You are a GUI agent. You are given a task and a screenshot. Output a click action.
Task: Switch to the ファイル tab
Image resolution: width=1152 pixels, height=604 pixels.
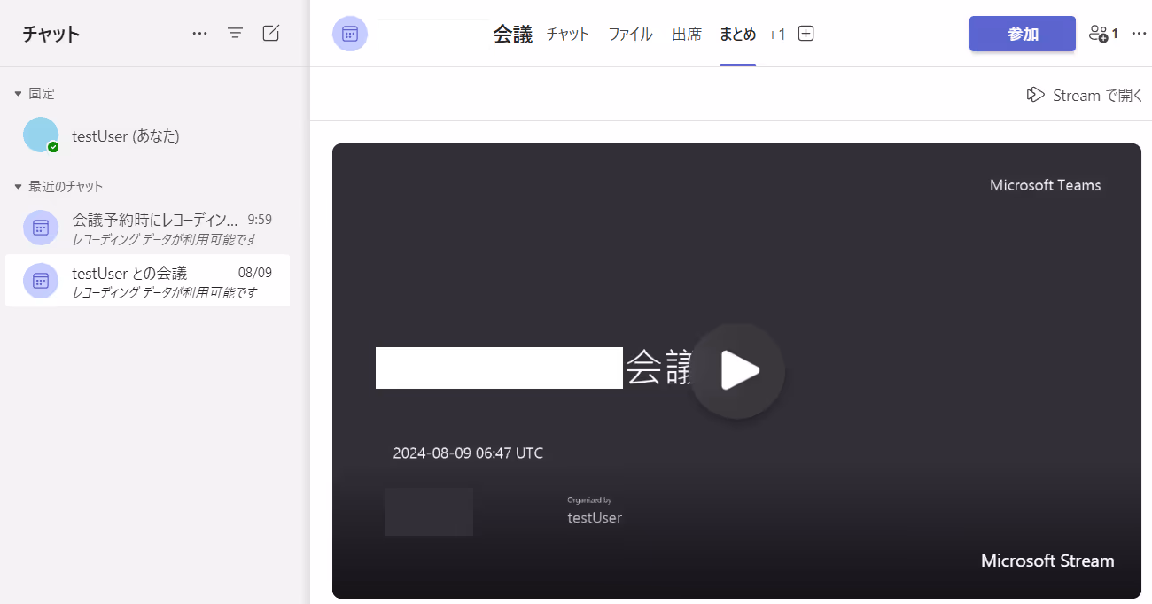point(630,34)
